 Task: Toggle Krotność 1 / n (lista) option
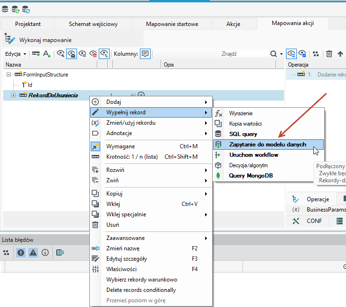pyautogui.click(x=151, y=157)
